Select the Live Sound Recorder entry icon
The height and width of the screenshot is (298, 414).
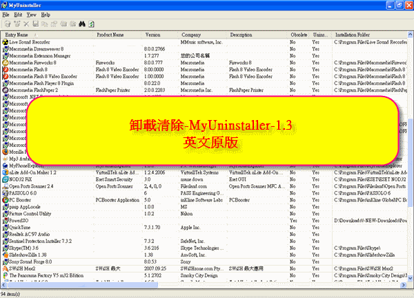tap(6, 42)
